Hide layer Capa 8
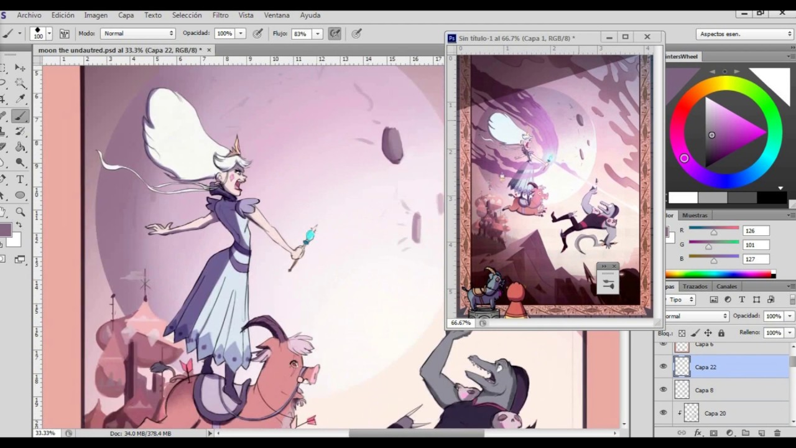This screenshot has width=796, height=448. pos(663,390)
